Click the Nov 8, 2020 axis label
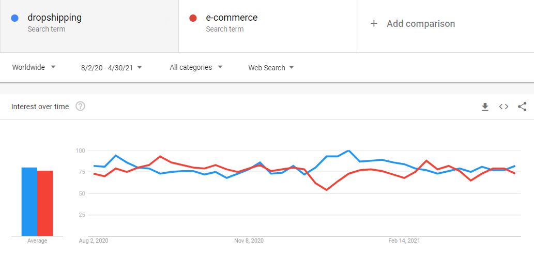The image size is (534, 270). click(249, 241)
